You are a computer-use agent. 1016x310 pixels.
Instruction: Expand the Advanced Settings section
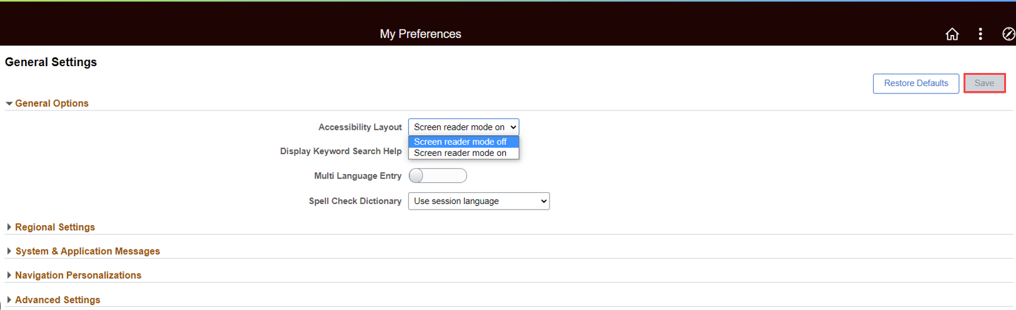click(x=57, y=300)
